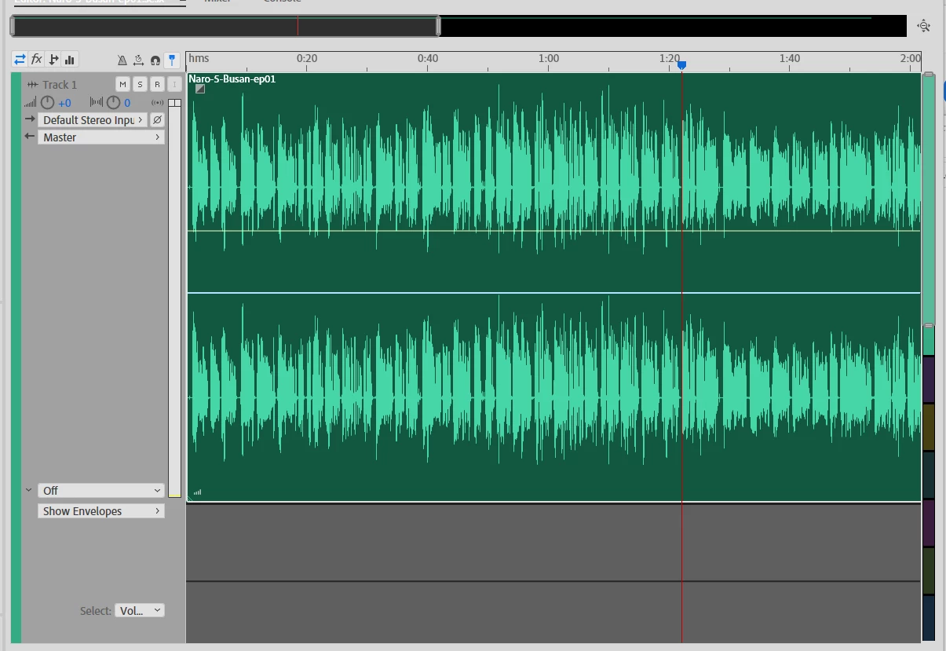Image resolution: width=946 pixels, height=651 pixels.
Task: Click the left handle of the zoom navigator
Action: click(x=12, y=26)
